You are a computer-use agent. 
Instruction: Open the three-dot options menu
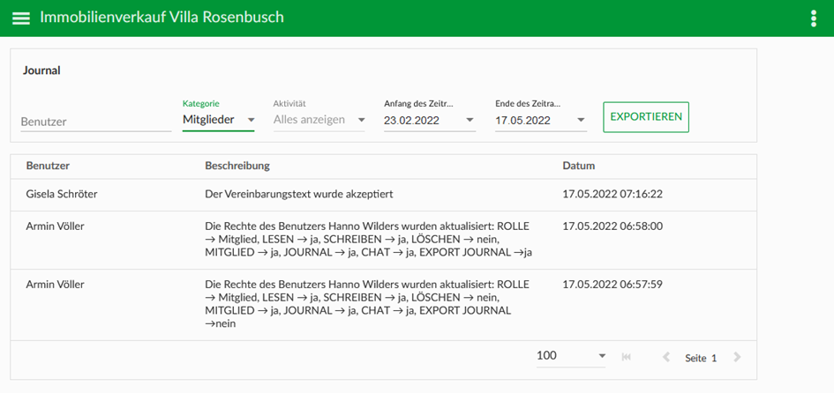pyautogui.click(x=813, y=18)
